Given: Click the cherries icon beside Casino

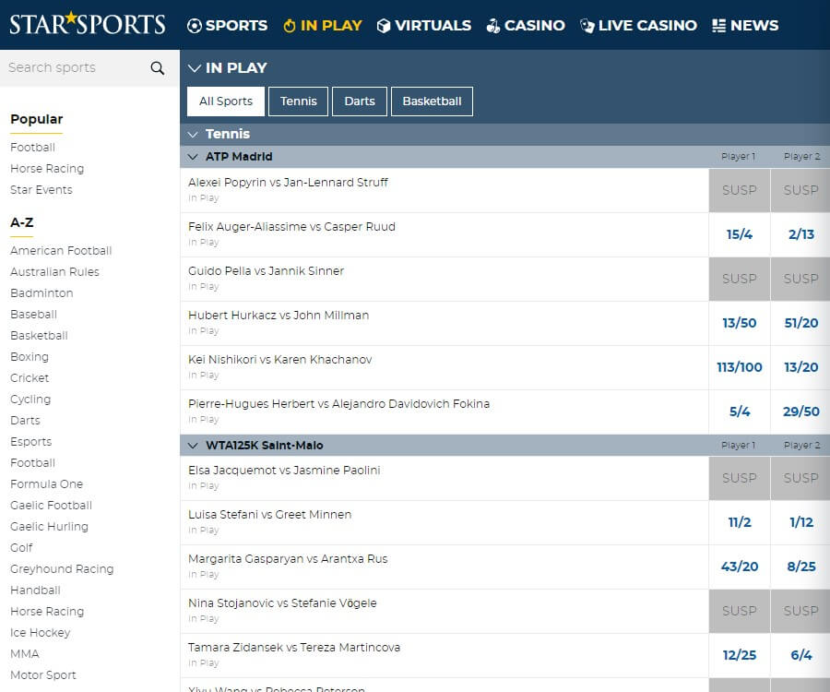Looking at the screenshot, I should pyautogui.click(x=492, y=26).
